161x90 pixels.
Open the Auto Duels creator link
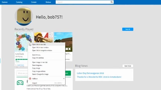coord(21,65)
